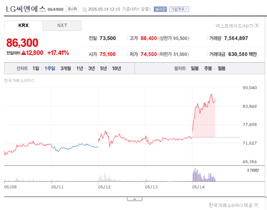
Task: Click the 05/13 date marker on the axis
Action: 151,187
